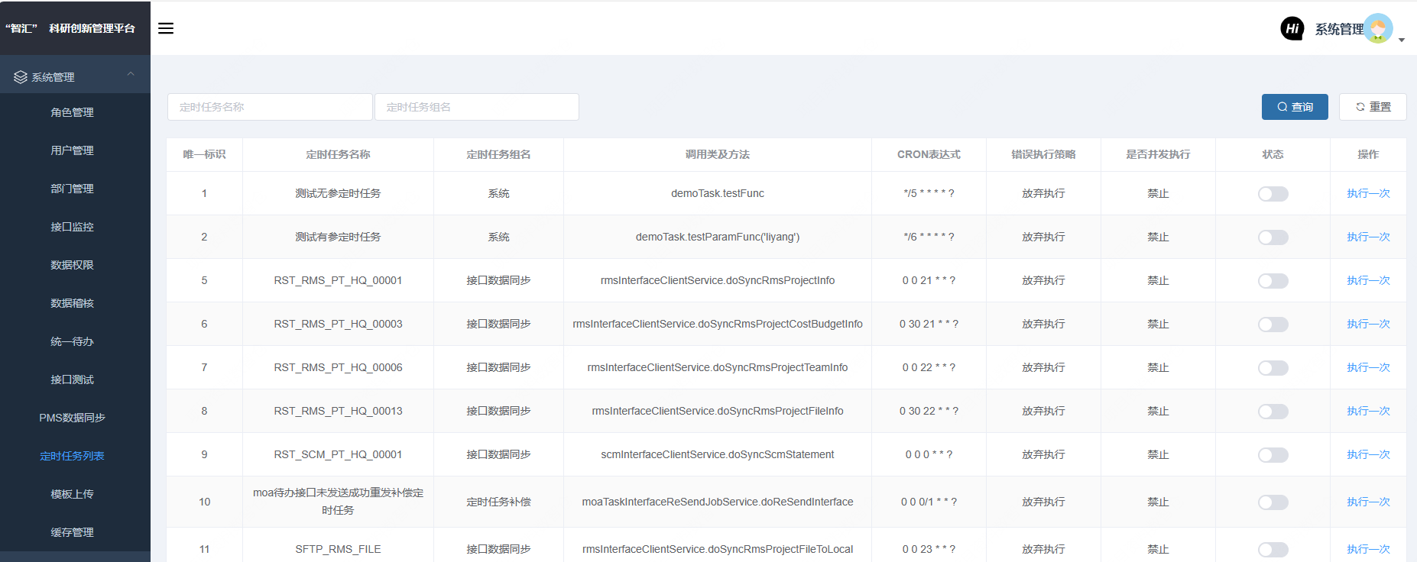Click the blue 查询 search button
Viewport: 1417px width, 562px height.
pyautogui.click(x=1295, y=107)
